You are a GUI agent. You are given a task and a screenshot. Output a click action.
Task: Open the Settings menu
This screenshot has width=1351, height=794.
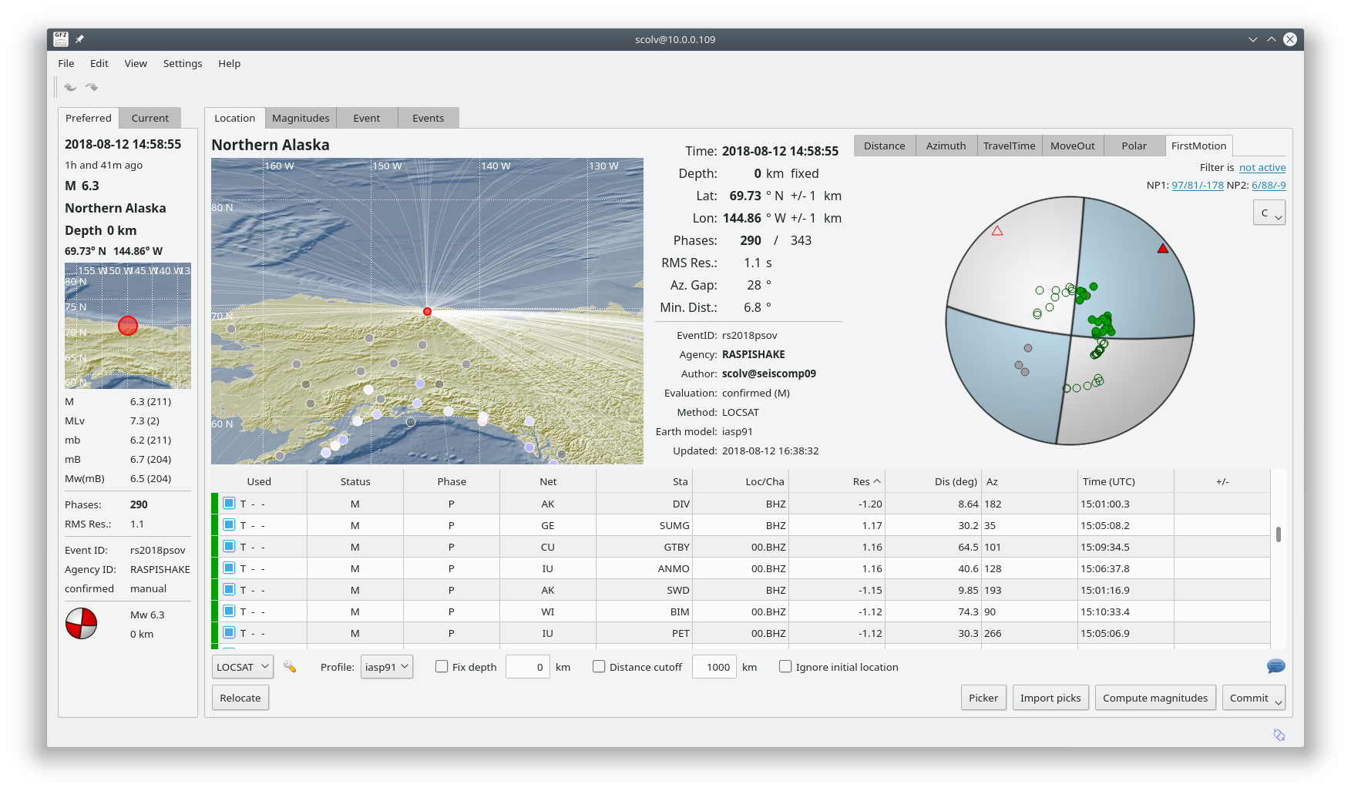click(x=183, y=63)
